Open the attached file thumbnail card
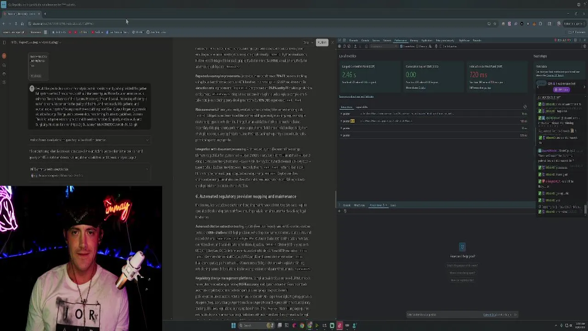 (x=38, y=67)
